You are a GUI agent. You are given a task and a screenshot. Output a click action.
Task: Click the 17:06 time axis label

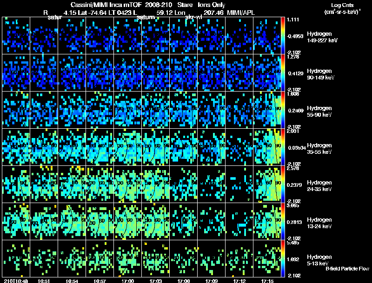184,281
